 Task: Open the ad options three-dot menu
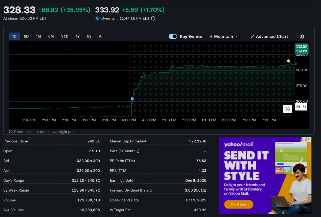click(309, 139)
